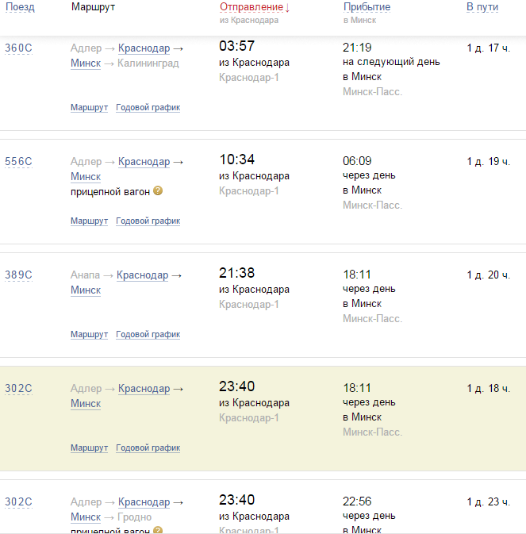This screenshot has width=526, height=534.
Task: Open train number 556С
Action: (x=18, y=161)
